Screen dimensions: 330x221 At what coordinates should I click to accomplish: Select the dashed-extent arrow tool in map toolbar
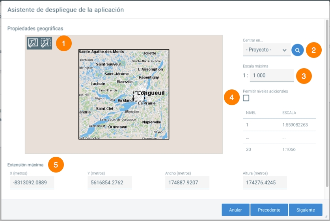coord(45,43)
